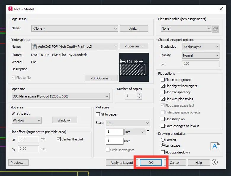
Task: Click the Plot to file checkbox
Action: 14,78
